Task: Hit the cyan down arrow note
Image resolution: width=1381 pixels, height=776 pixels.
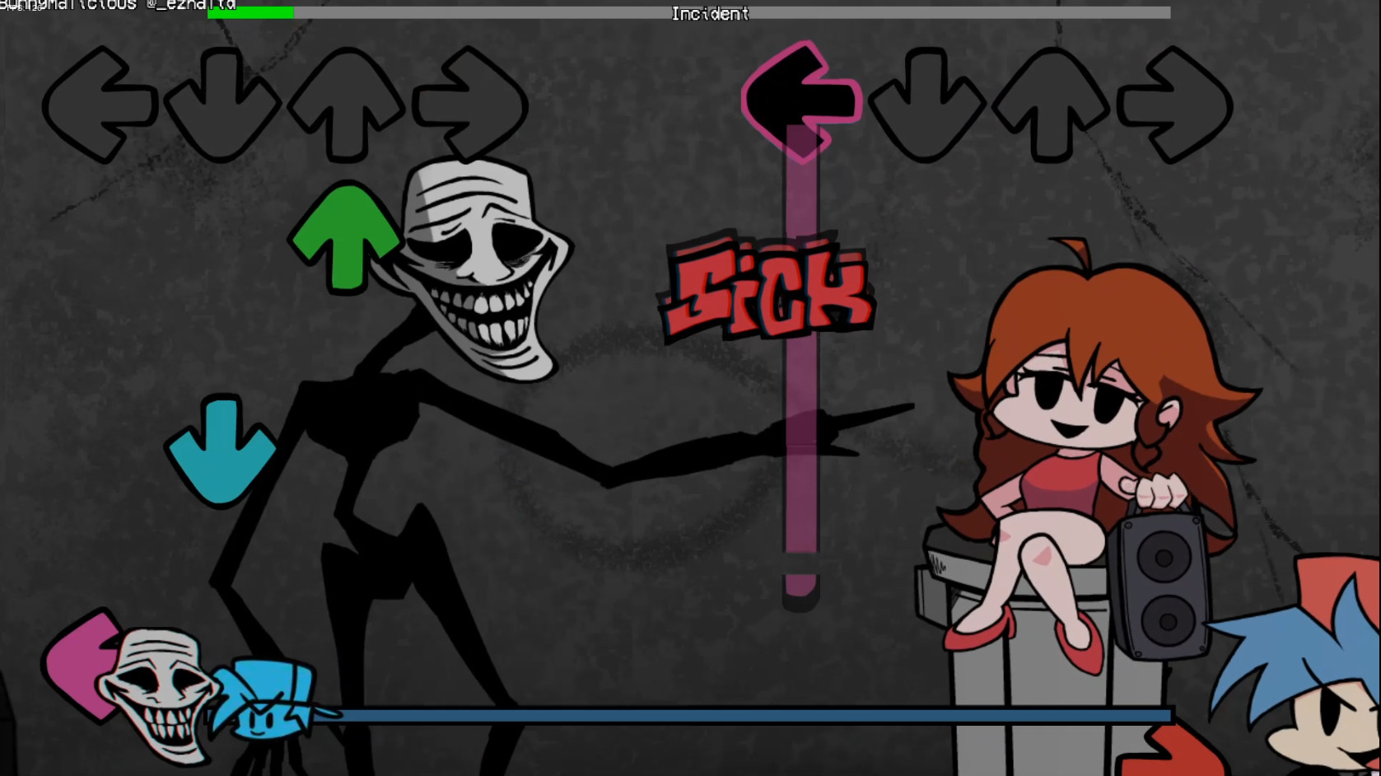Action: pos(221,451)
